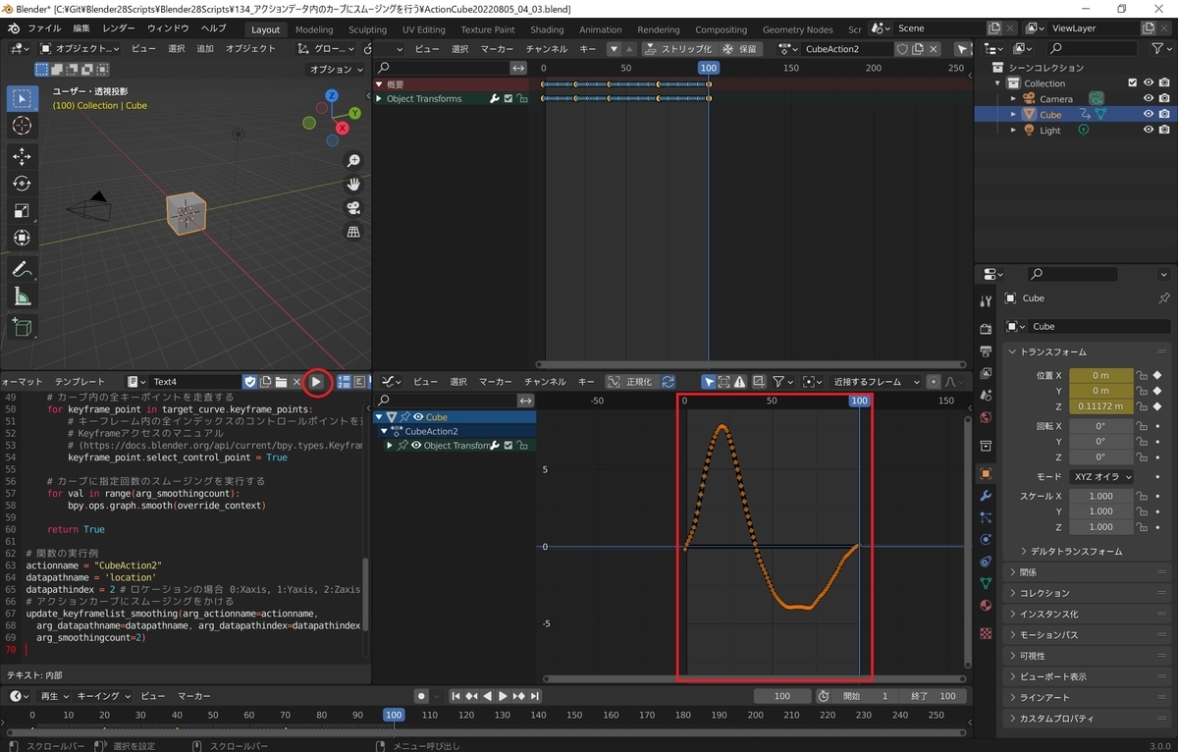Select the Move tool in viewport toolbar

coord(22,156)
